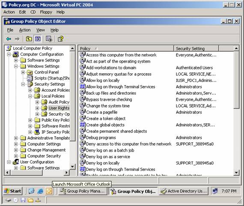
Task: Click the Local Computer Policy root icon
Action: [9, 48]
